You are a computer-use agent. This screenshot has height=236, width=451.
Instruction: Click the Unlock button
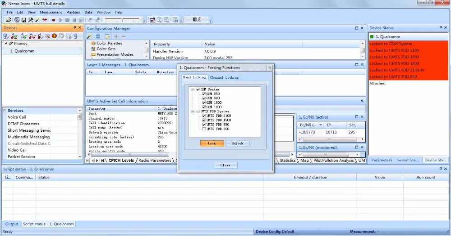[x=237, y=143]
